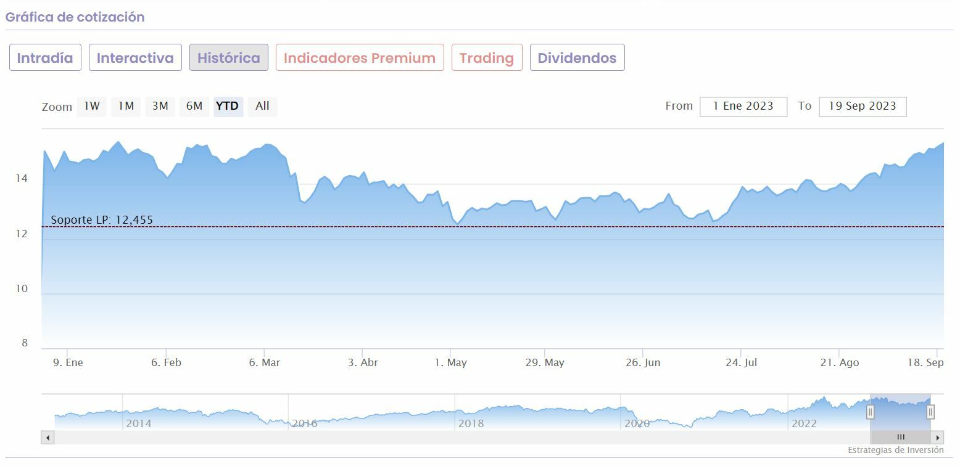The image size is (960, 469).
Task: Set zoom range to 1M
Action: pos(126,106)
